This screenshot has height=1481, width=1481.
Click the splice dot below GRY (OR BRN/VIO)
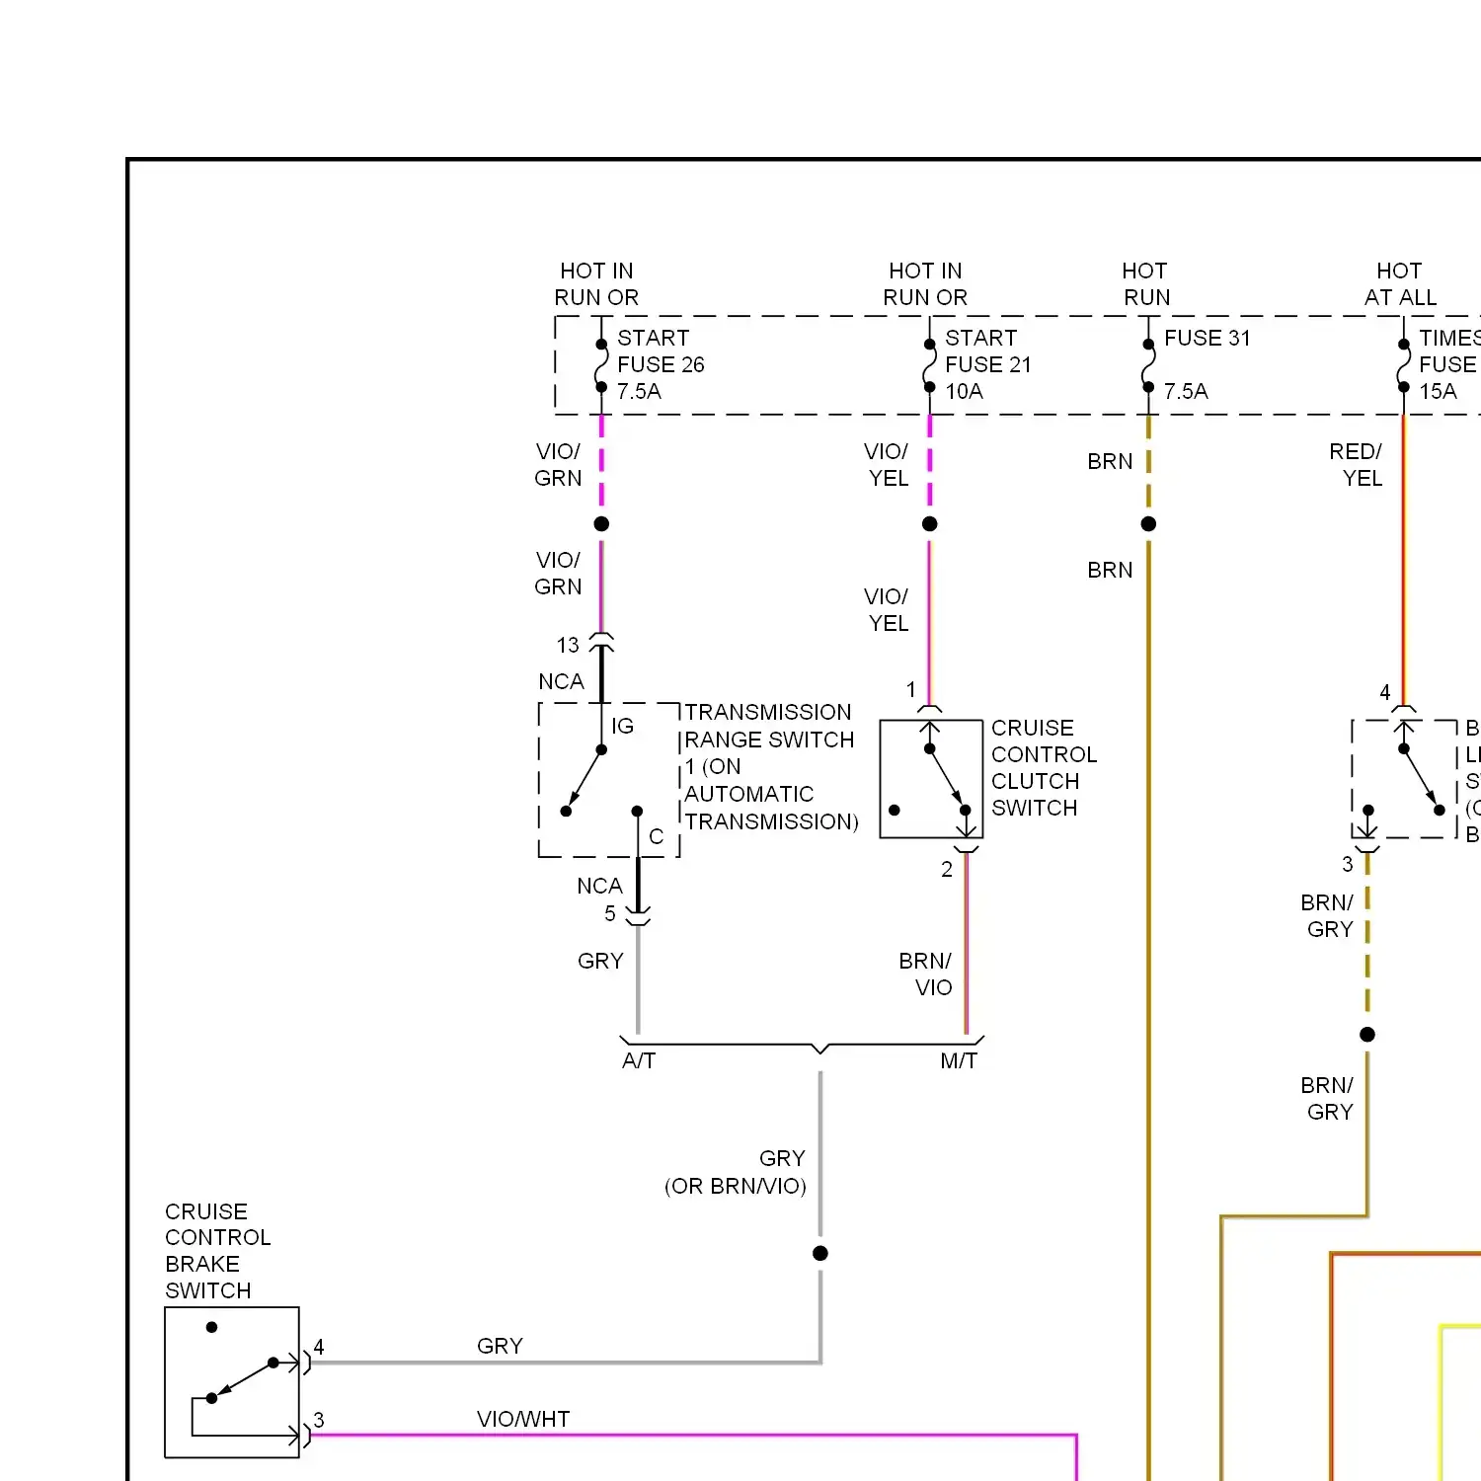coord(820,1253)
